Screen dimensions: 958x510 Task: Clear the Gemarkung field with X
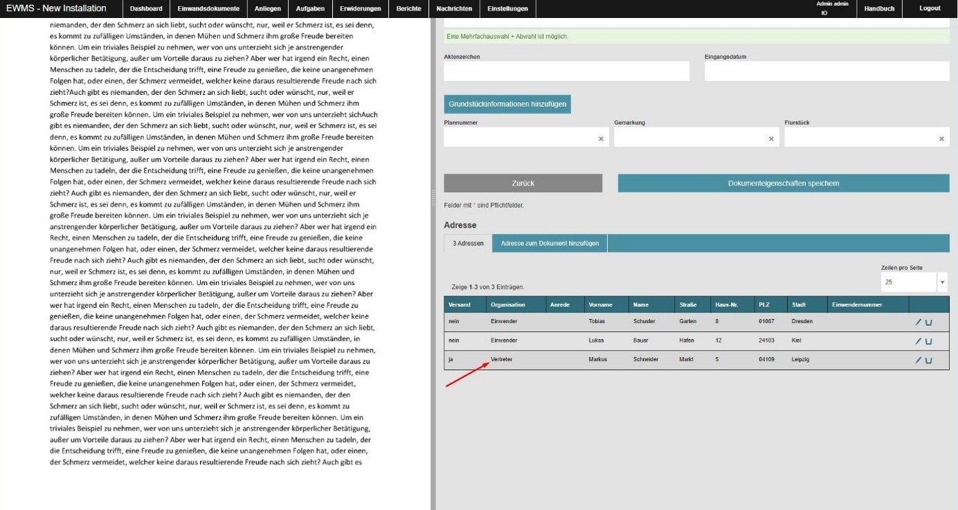(771, 139)
